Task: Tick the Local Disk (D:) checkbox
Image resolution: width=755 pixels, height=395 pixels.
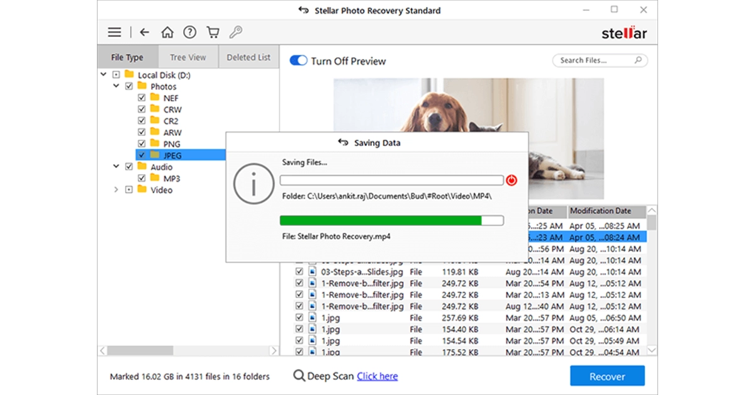Action: (x=116, y=75)
